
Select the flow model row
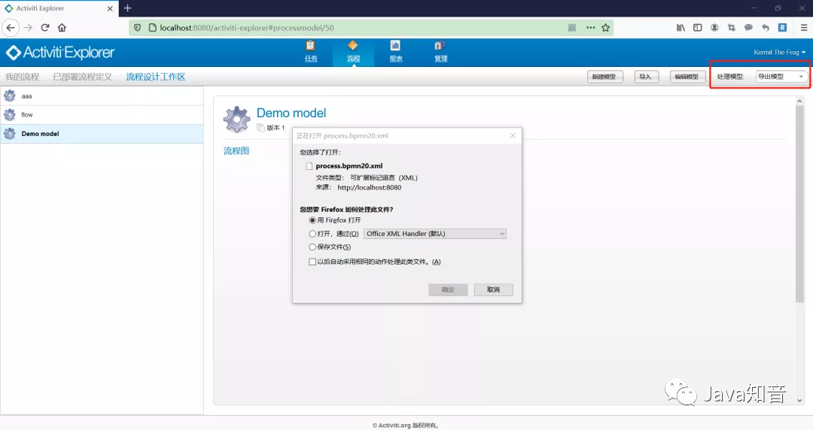point(102,114)
